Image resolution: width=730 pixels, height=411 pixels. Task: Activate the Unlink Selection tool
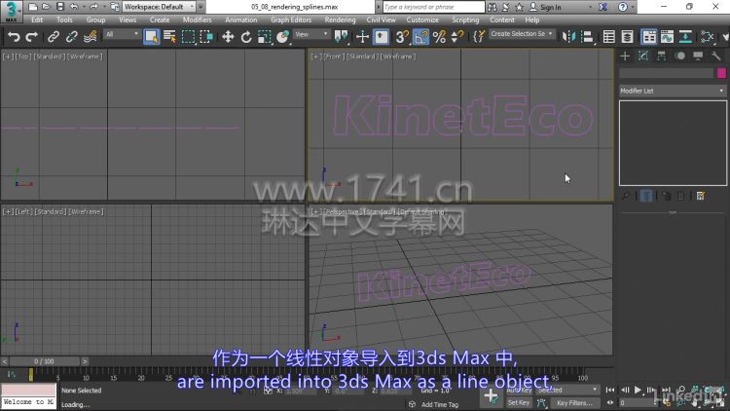(71, 36)
